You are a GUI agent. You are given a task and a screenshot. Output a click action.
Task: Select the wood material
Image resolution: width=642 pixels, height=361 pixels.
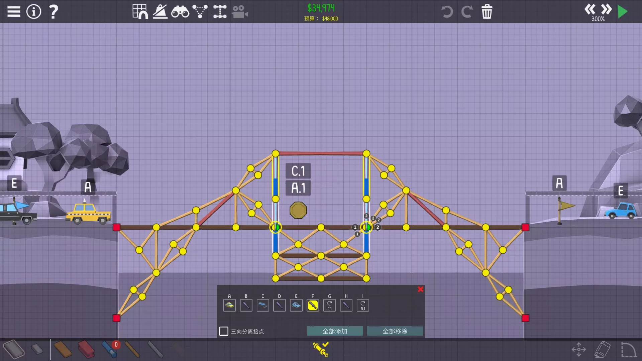[63, 350]
